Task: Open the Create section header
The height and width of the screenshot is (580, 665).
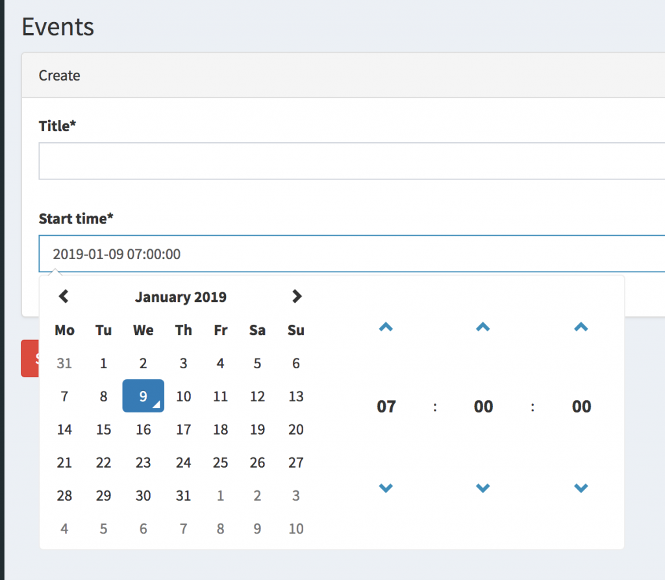Action: coord(59,75)
